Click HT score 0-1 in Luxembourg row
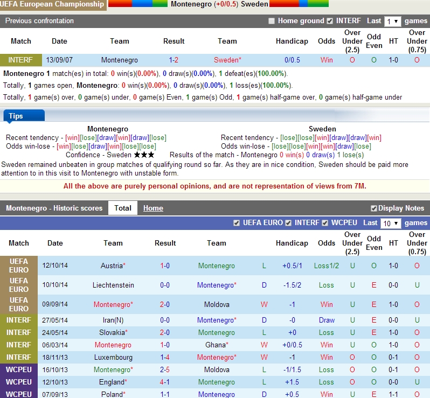 393,357
